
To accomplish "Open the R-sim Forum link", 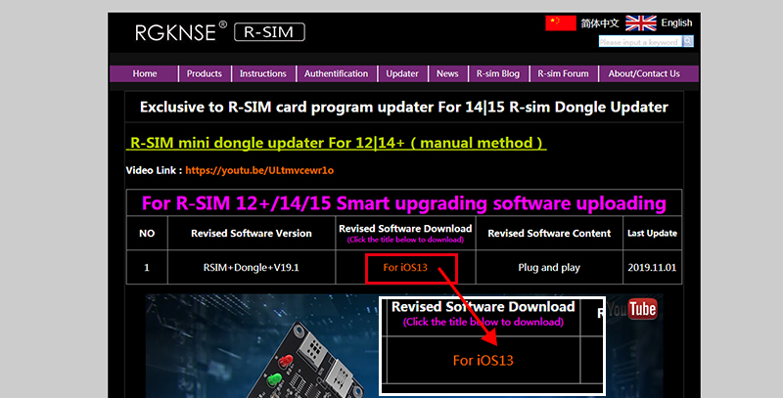I will (x=562, y=73).
